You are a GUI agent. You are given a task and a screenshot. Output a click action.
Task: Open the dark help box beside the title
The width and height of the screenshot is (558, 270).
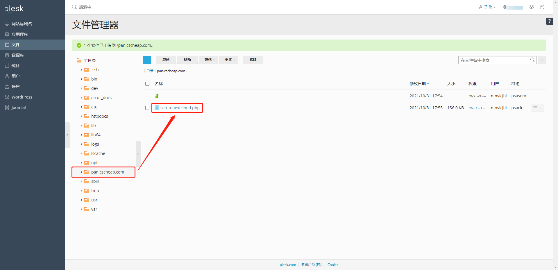point(549,21)
